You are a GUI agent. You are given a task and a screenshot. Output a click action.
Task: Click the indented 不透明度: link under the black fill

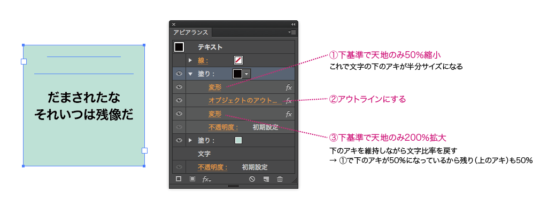(223, 127)
